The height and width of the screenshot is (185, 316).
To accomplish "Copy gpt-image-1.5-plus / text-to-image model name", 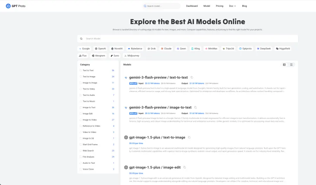I will tap(189, 137).
